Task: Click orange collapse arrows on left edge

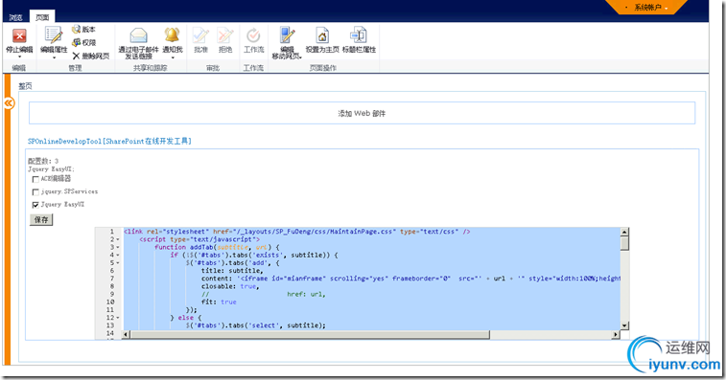Action: point(10,103)
